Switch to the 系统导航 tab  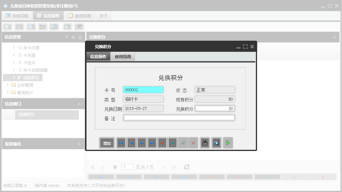[x=17, y=15]
